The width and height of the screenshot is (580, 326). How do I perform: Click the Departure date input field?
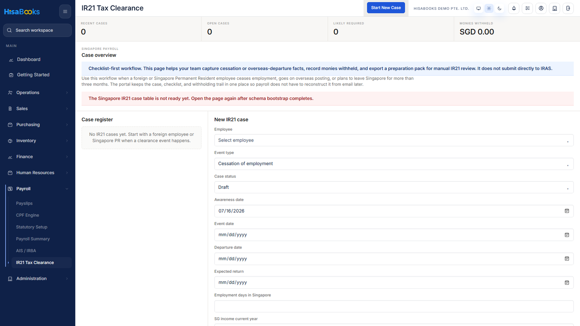(394, 259)
